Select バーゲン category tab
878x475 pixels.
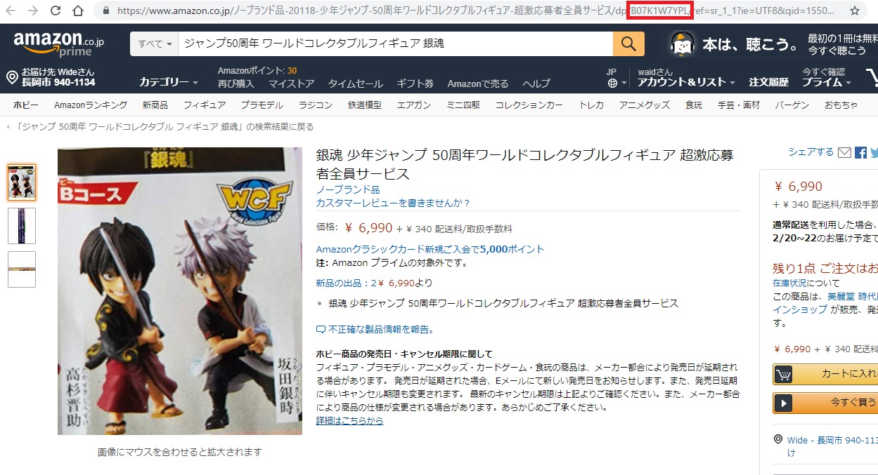[792, 105]
